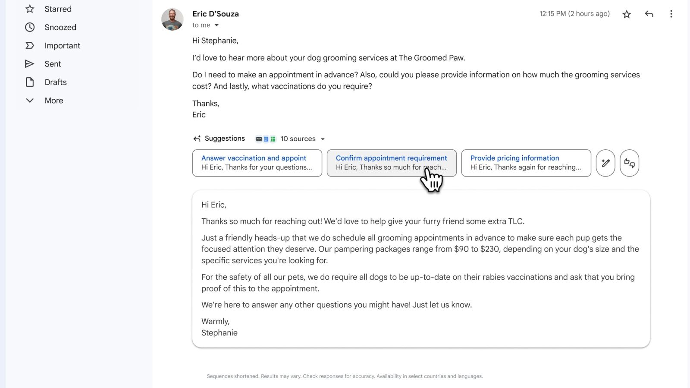
Task: Click inside the drafted reply preview text
Action: click(420, 268)
